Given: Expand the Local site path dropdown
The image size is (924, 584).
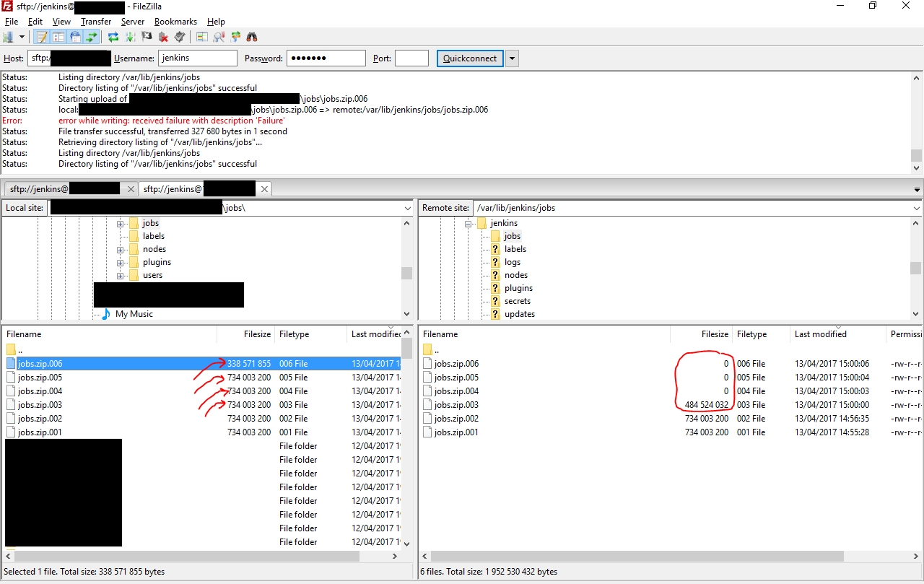Looking at the screenshot, I should pos(408,208).
